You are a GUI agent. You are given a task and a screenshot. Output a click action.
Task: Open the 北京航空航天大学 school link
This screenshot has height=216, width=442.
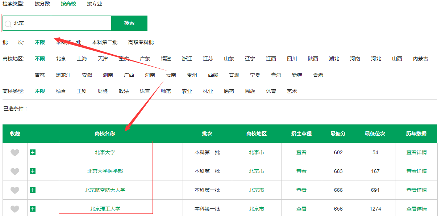pos(105,190)
